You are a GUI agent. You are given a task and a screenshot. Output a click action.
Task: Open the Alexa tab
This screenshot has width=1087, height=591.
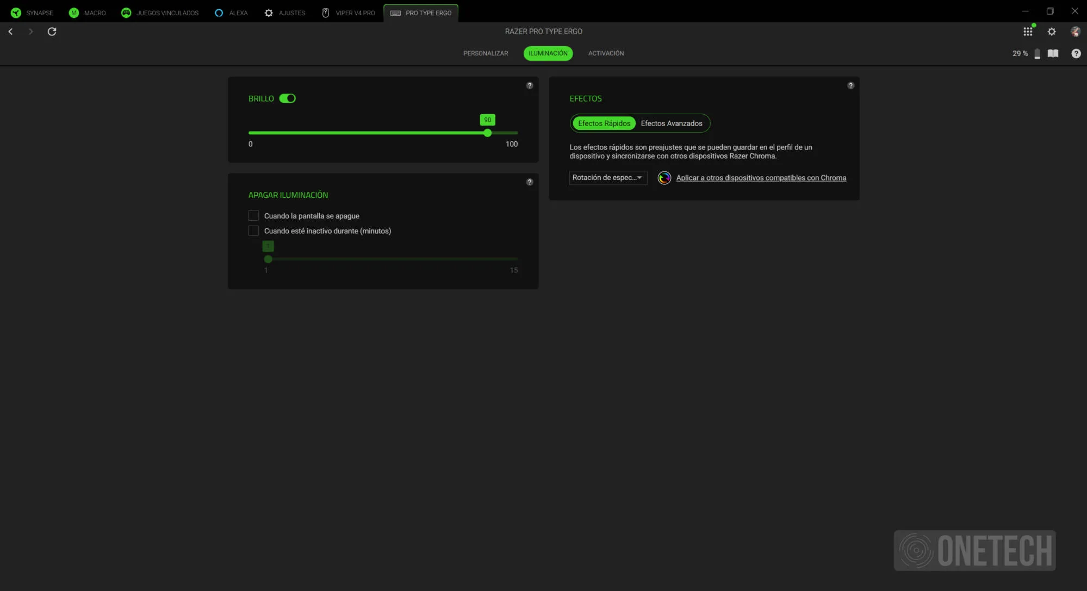click(x=231, y=13)
